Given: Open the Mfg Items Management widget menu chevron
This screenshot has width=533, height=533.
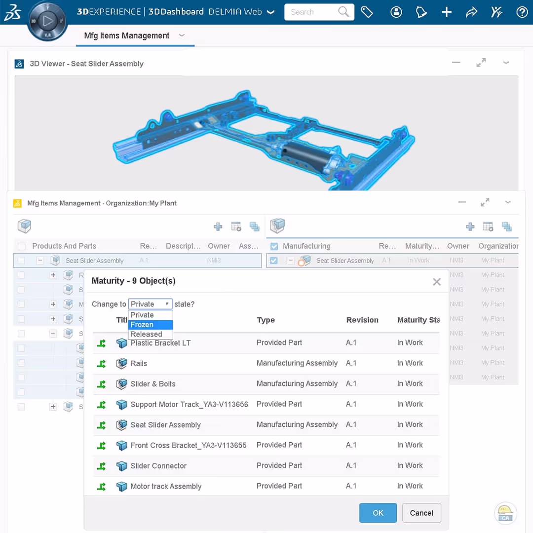Looking at the screenshot, I should pyautogui.click(x=508, y=202).
